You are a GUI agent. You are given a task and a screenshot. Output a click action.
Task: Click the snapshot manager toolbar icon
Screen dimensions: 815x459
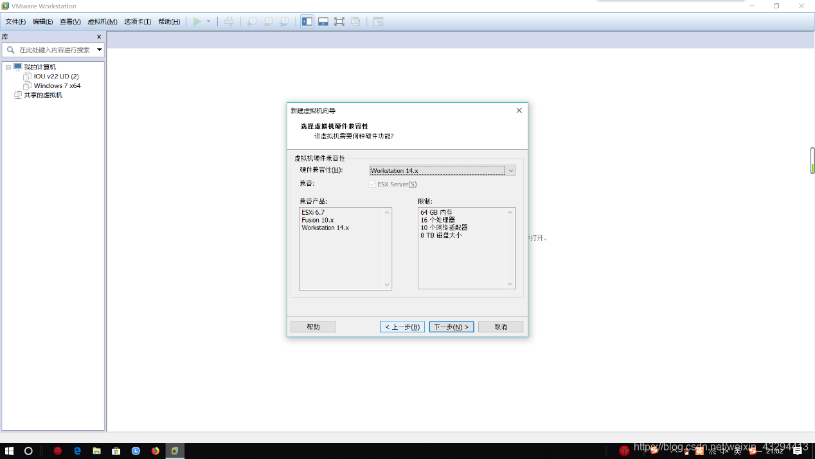(x=284, y=21)
